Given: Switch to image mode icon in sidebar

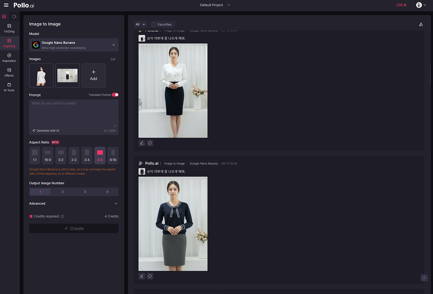Looking at the screenshot, I should (4, 16).
